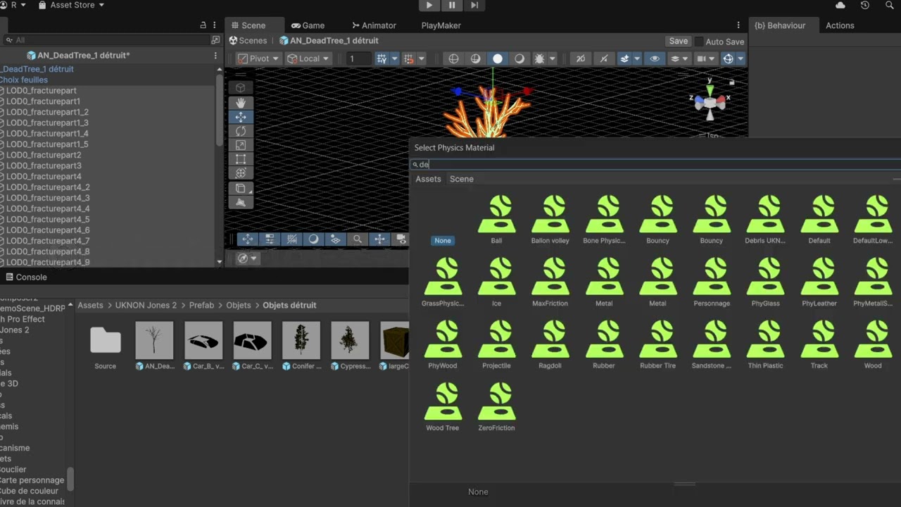
Task: Choose the Ice physics material
Action: (x=496, y=282)
